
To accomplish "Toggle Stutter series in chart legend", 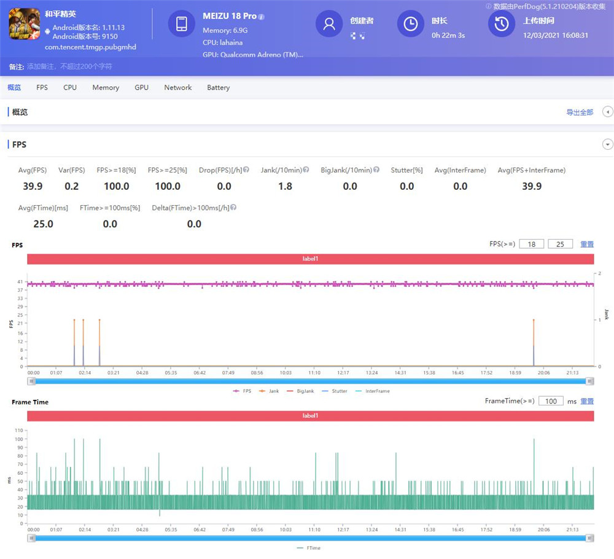I will tap(335, 391).
